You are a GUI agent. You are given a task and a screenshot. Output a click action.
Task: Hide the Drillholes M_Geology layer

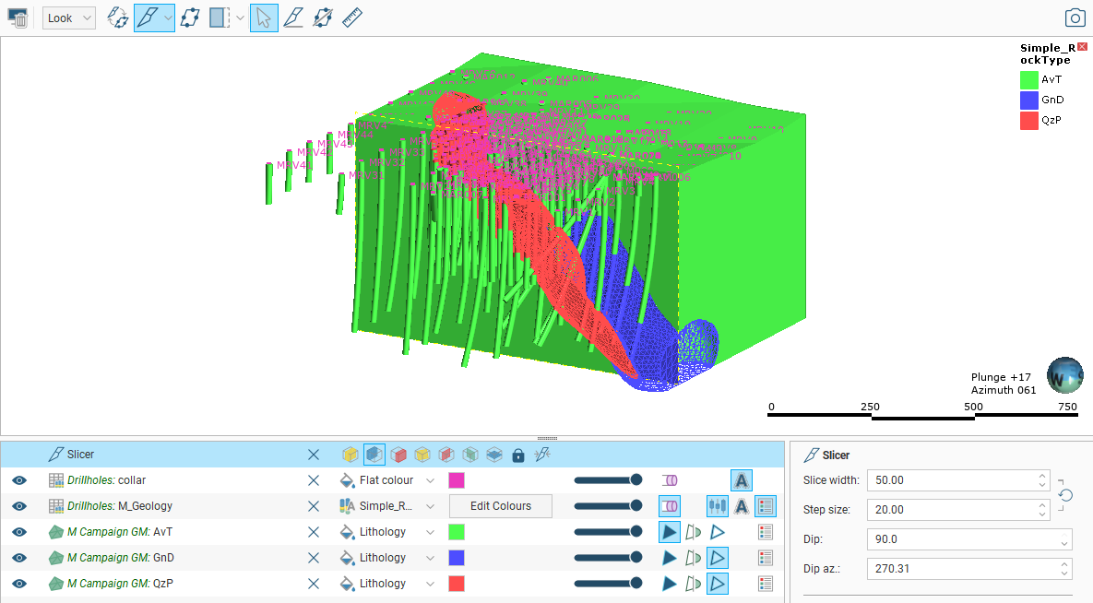[x=19, y=506]
